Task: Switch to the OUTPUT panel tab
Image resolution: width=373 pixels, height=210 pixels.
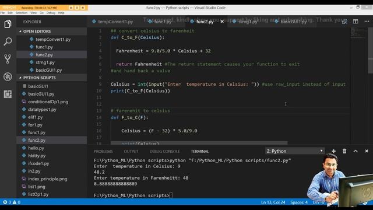Action: point(131,152)
